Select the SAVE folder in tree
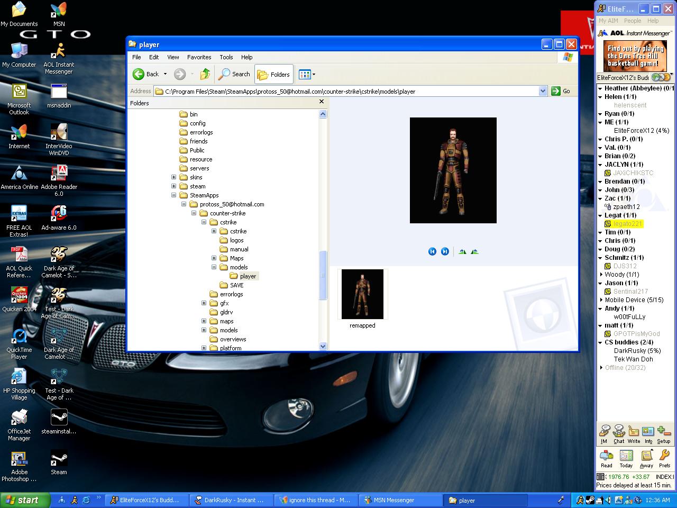The height and width of the screenshot is (508, 677). [236, 285]
